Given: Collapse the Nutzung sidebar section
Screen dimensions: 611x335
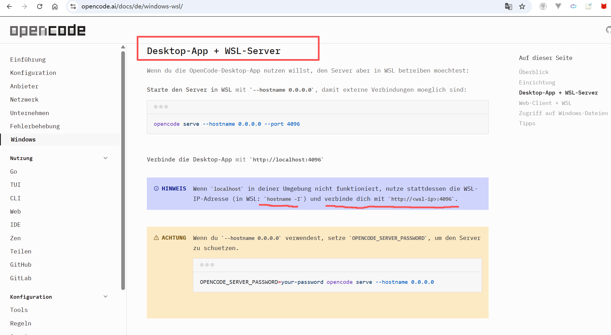Looking at the screenshot, I should pyautogui.click(x=105, y=158).
